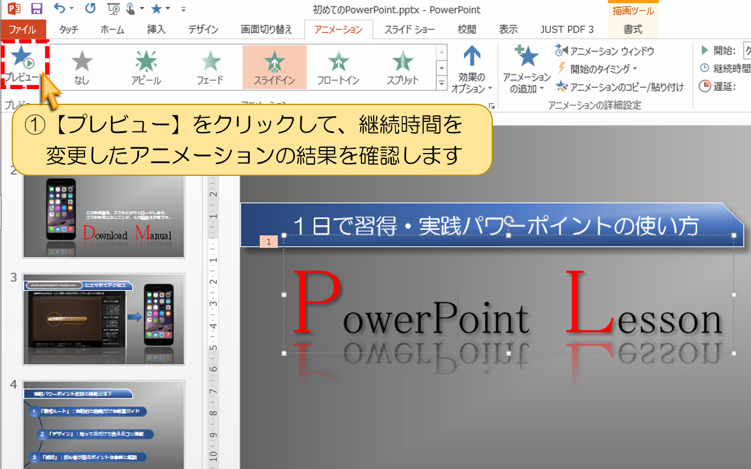The height and width of the screenshot is (469, 751).
Task: Select slide 2 thumbnail Download Manual
Action: pyautogui.click(x=104, y=216)
